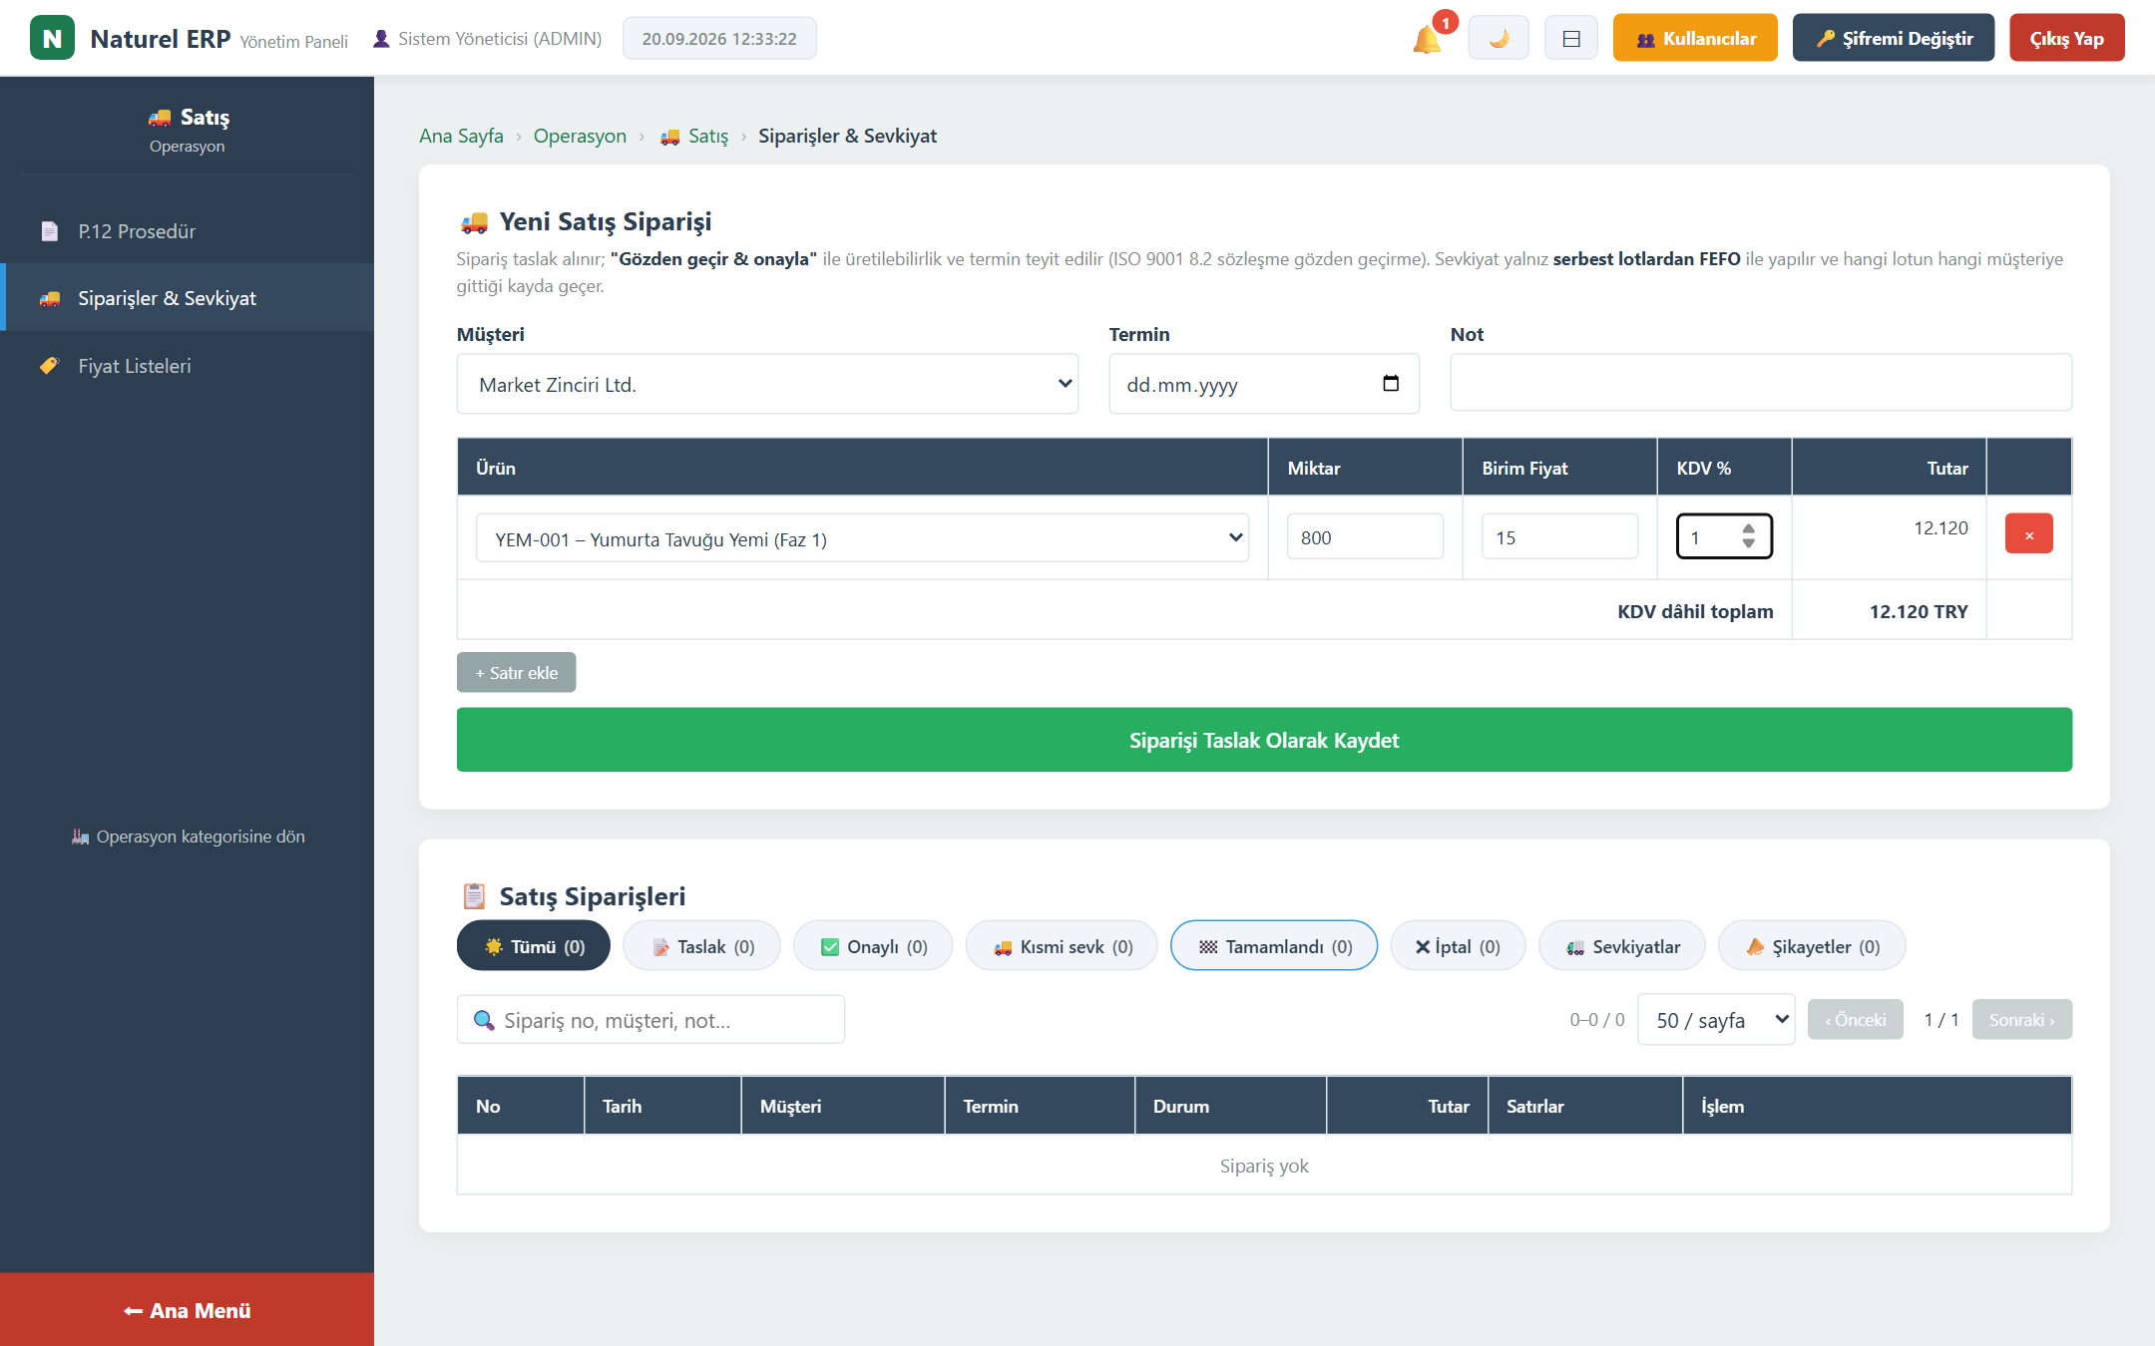
Task: Click the Termin date input
Action: point(1264,384)
